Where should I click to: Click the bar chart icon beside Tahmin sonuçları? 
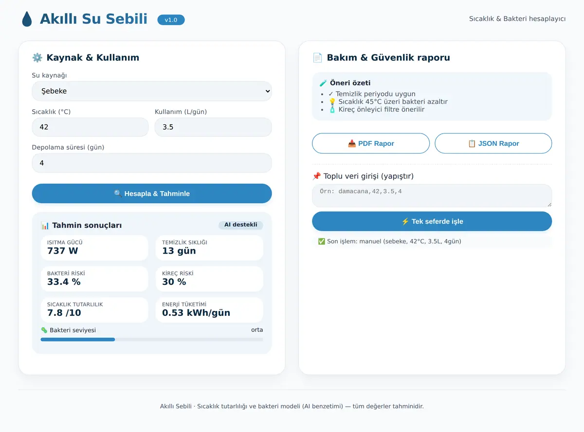45,225
